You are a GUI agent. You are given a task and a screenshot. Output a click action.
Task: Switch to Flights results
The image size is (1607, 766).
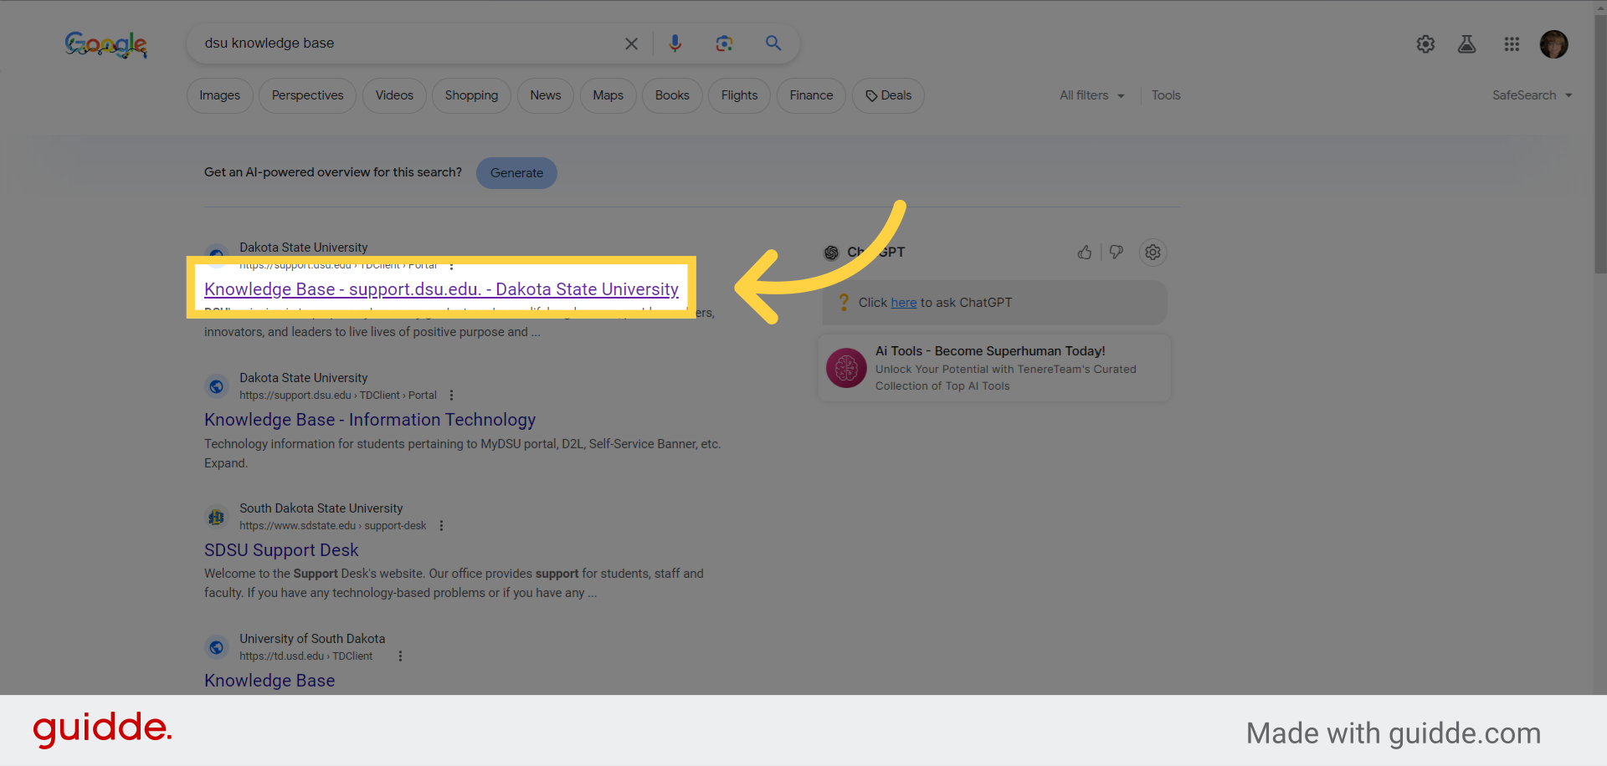(x=739, y=95)
